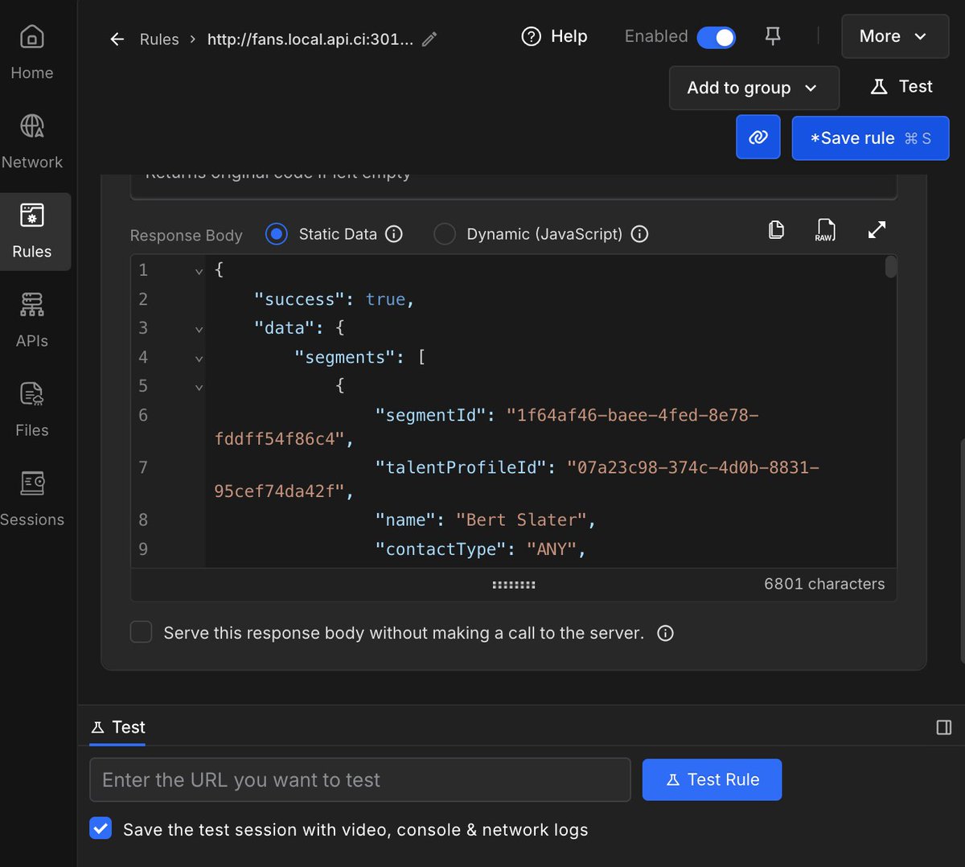965x867 pixels.
Task: Click info icon next to Dynamic (JavaScript)
Action: pos(639,234)
